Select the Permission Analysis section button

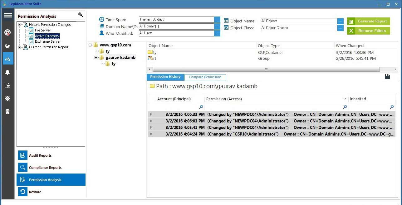pyautogui.click(x=51, y=179)
